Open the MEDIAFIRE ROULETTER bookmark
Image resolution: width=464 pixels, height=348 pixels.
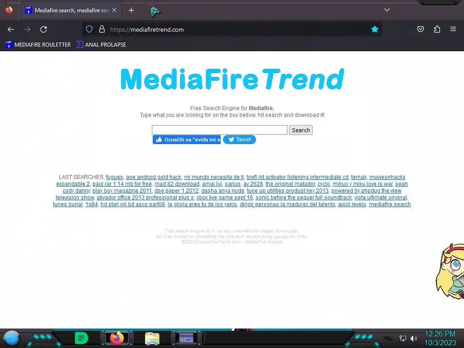[x=38, y=45]
